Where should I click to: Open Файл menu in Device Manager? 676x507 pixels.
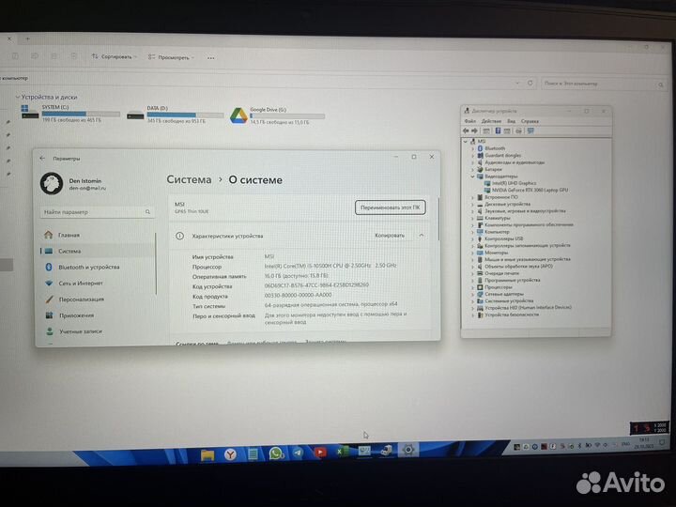click(470, 121)
